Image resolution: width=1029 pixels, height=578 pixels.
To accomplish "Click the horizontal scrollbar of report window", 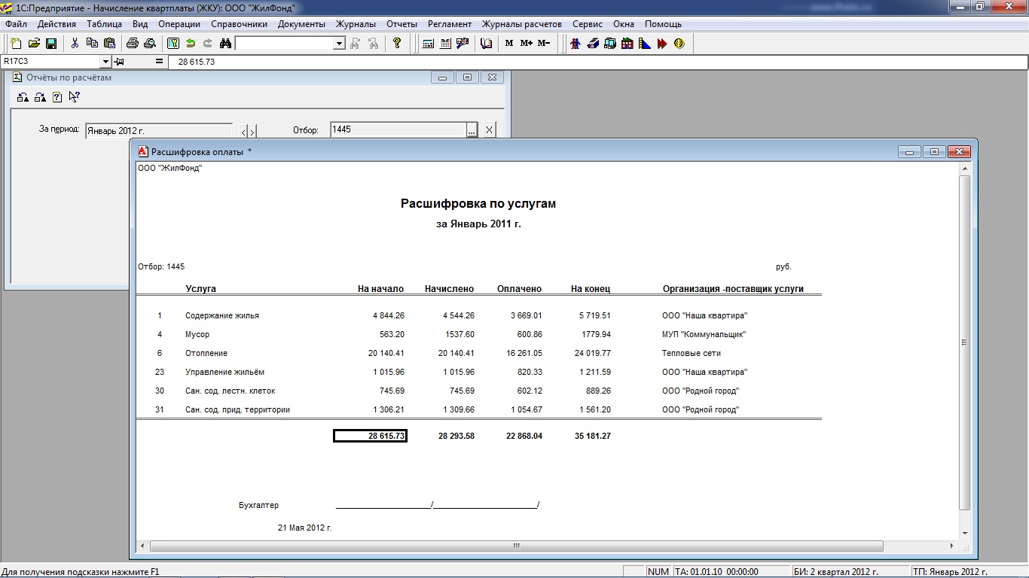I will [x=516, y=546].
